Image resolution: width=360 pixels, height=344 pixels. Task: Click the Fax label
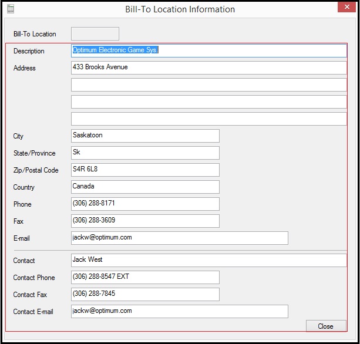point(18,221)
